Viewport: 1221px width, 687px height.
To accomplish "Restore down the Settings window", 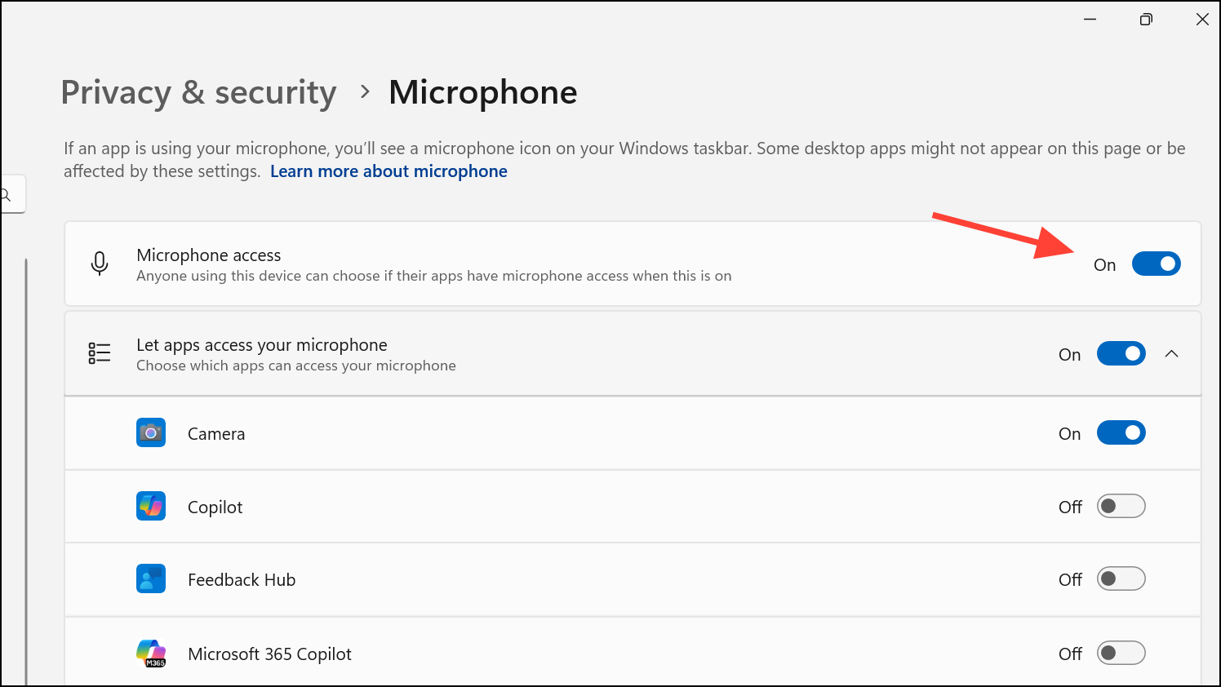I will coord(1146,20).
